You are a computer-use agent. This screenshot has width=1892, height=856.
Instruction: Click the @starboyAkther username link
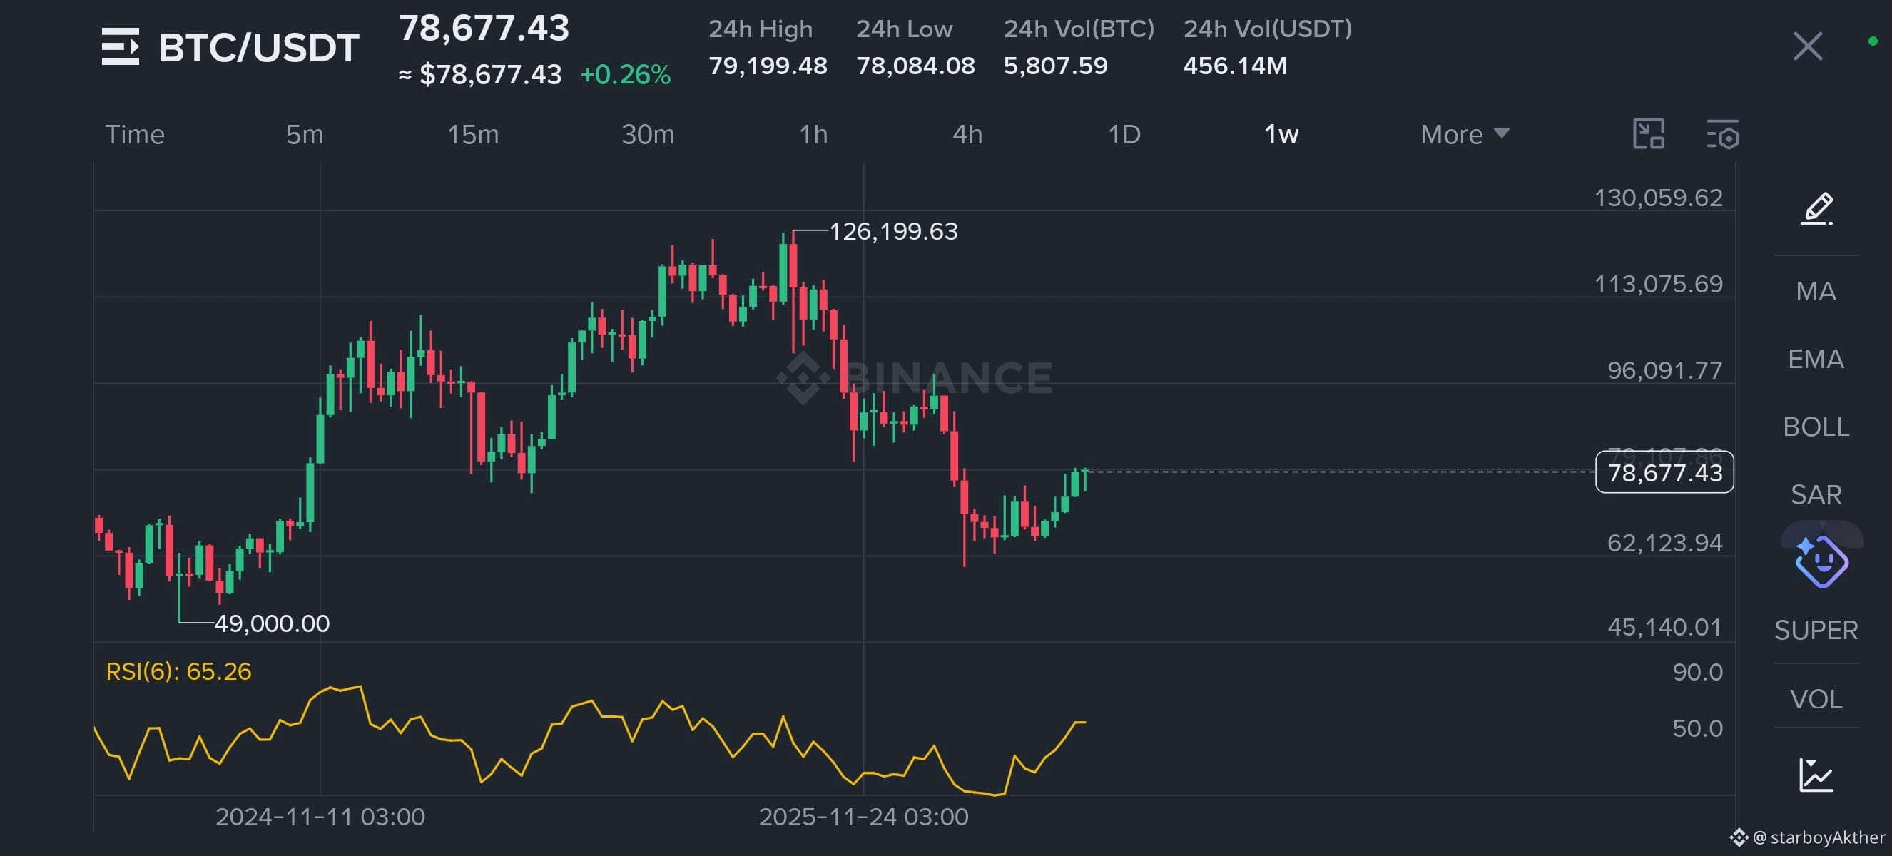click(1819, 837)
